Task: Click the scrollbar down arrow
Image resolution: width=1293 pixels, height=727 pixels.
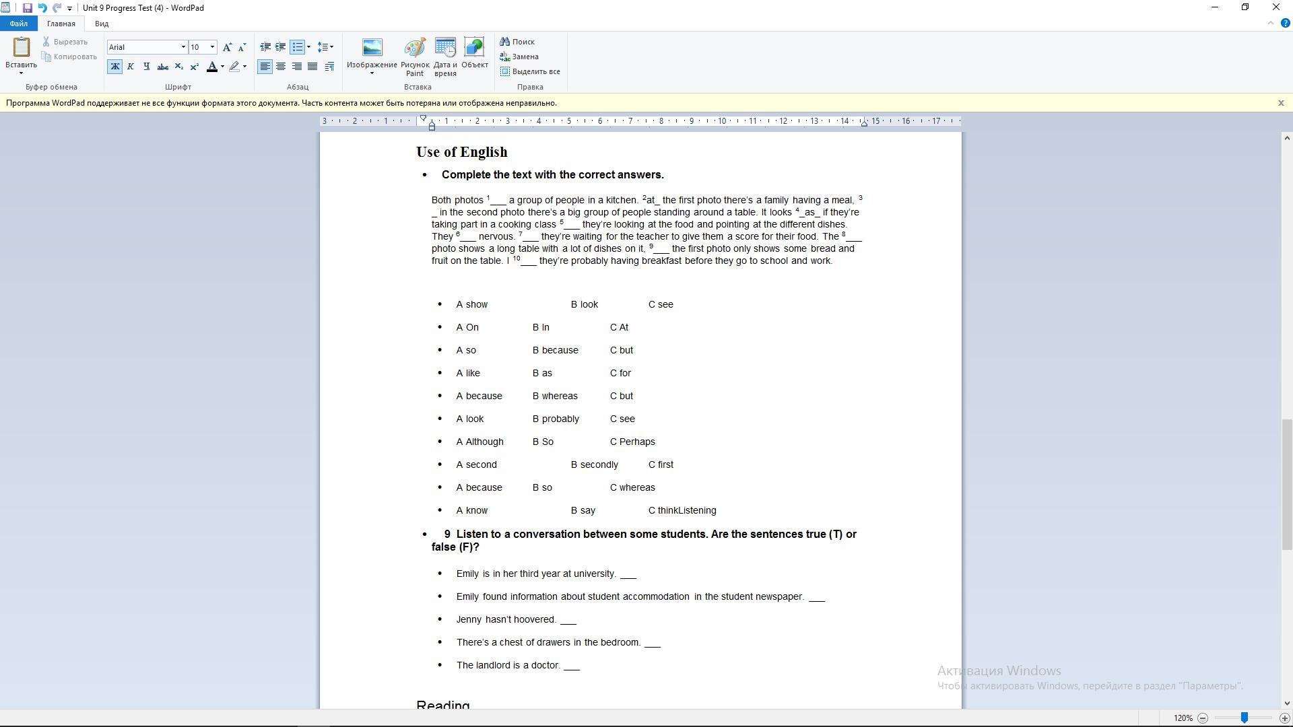Action: (1287, 703)
